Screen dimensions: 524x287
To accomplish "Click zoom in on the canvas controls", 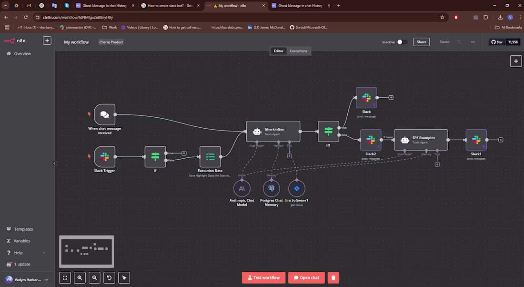I will (x=80, y=277).
